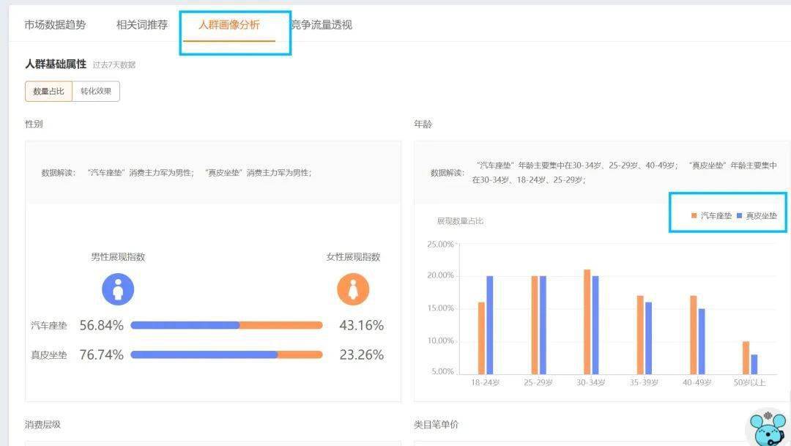The width and height of the screenshot is (791, 446).
Task: Click the 真皮坐垫 gender ratio bar
Action: click(226, 354)
